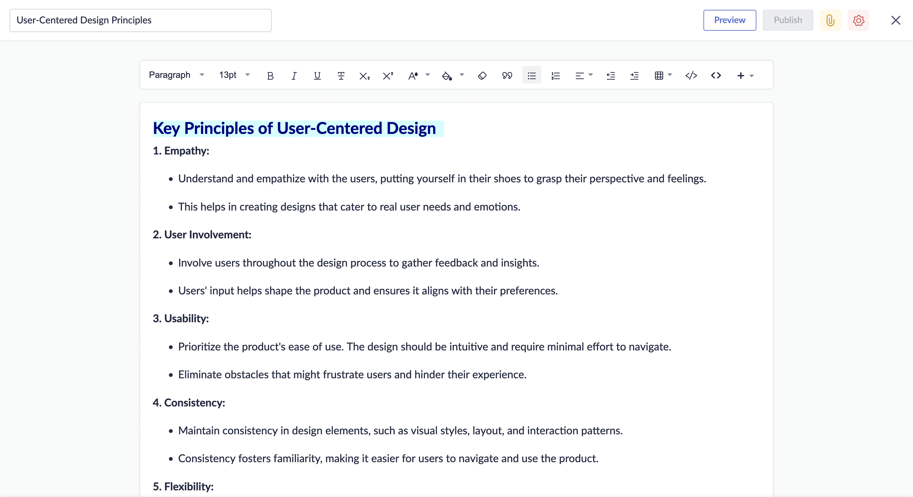Click the clear formatting eraser icon
Viewport: 913px width, 497px height.
pyautogui.click(x=482, y=75)
